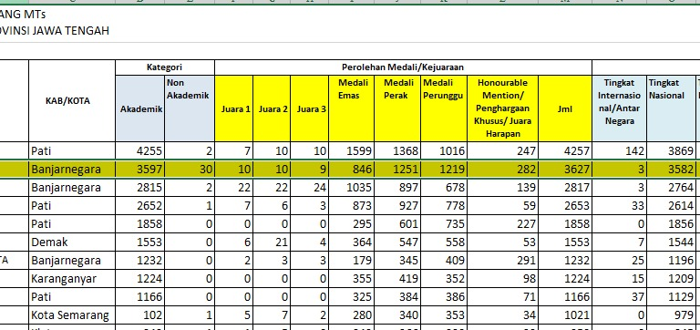Click the Tingkat Nasional value 979
Image resolution: width=700 pixels, height=330 pixels.
pos(672,315)
